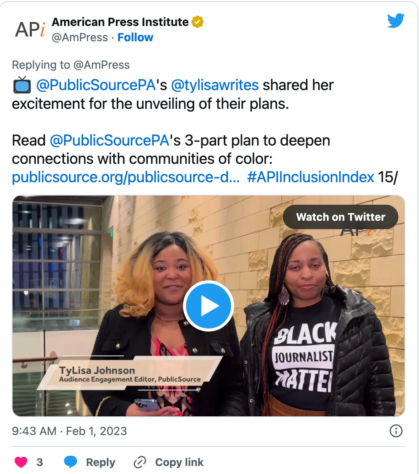Like the tweet with heart icon
Screen dimensions: 419x474
21,462
